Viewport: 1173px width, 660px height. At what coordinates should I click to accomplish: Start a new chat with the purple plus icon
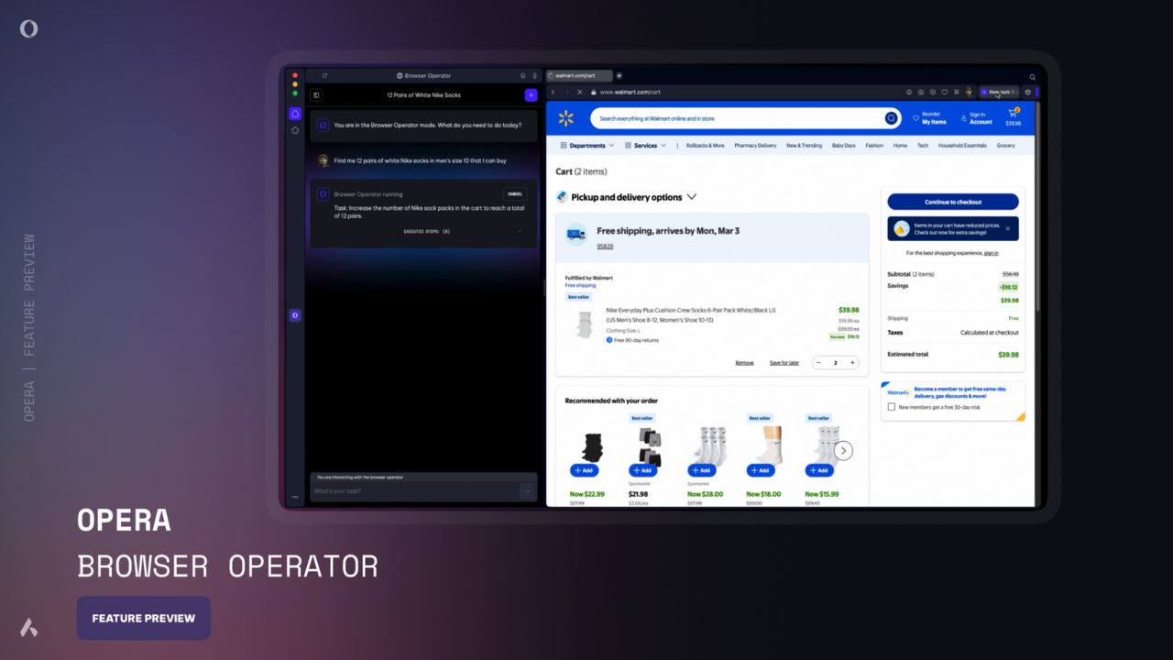pyautogui.click(x=532, y=95)
